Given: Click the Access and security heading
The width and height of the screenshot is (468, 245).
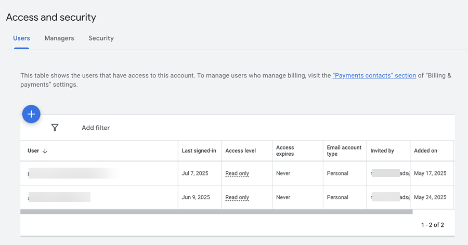Looking at the screenshot, I should pos(51,17).
